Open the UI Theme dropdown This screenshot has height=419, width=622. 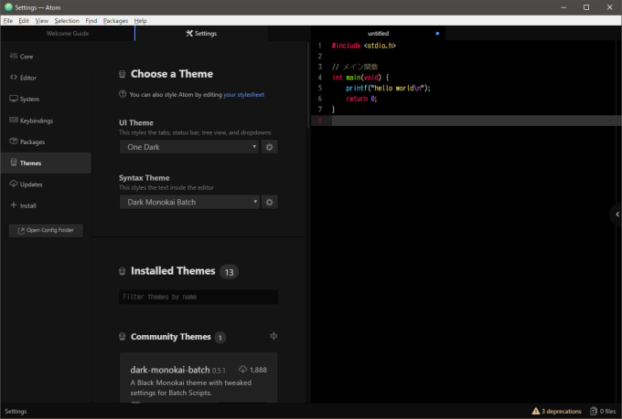[189, 147]
